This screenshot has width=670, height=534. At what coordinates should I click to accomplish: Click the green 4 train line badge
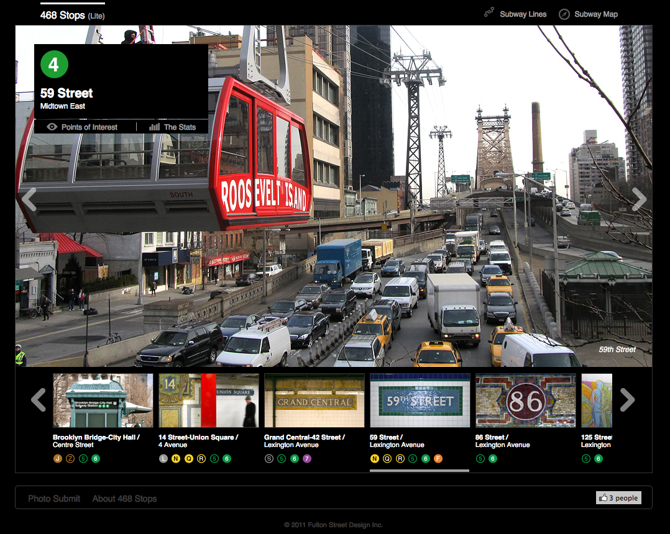pyautogui.click(x=54, y=65)
